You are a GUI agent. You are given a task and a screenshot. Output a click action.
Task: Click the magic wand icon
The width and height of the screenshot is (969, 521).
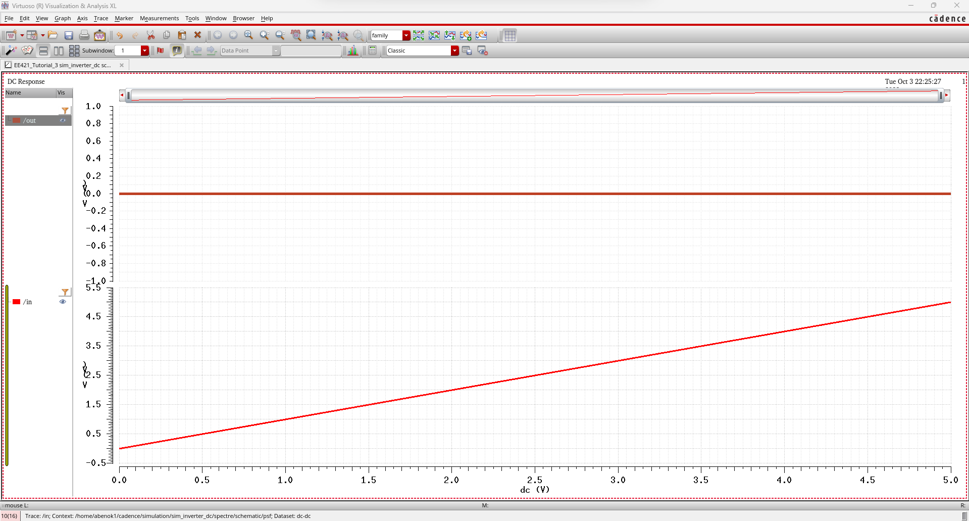pos(11,51)
